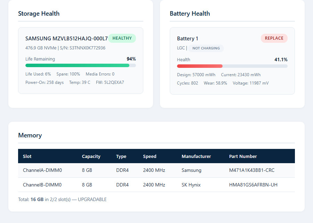313x223 pixels.
Task: Click the red battery Health progress bar
Action: pos(200,66)
